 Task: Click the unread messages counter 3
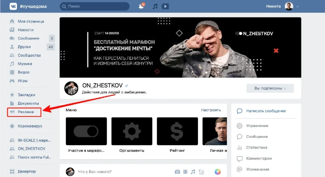[52, 38]
